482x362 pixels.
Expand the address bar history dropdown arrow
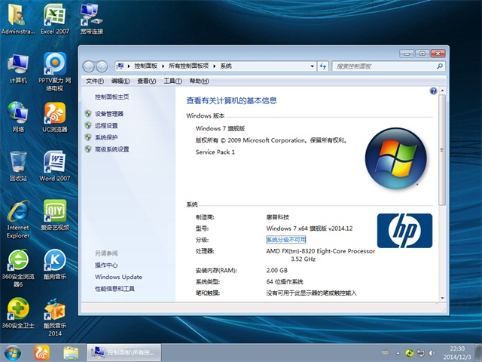point(312,66)
